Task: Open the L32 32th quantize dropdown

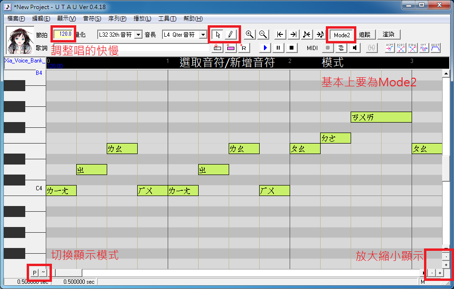Action: 139,35
